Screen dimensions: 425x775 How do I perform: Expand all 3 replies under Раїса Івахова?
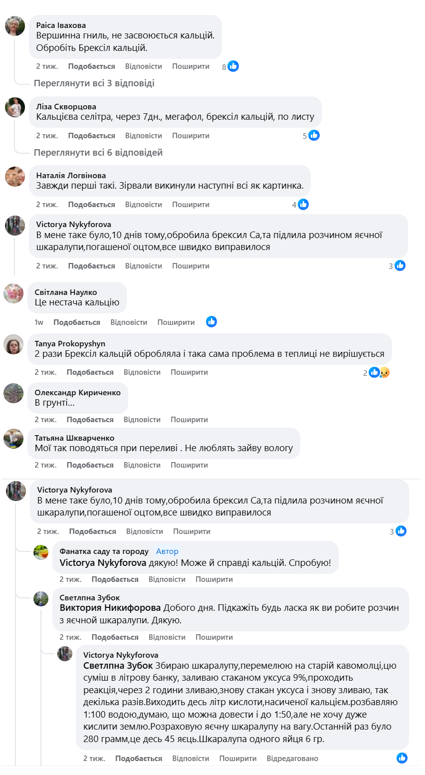point(94,83)
